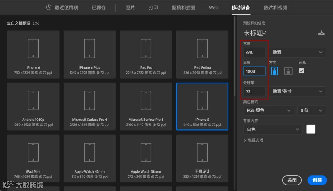
Task: Switch to 照片 tab
Action: [130, 7]
